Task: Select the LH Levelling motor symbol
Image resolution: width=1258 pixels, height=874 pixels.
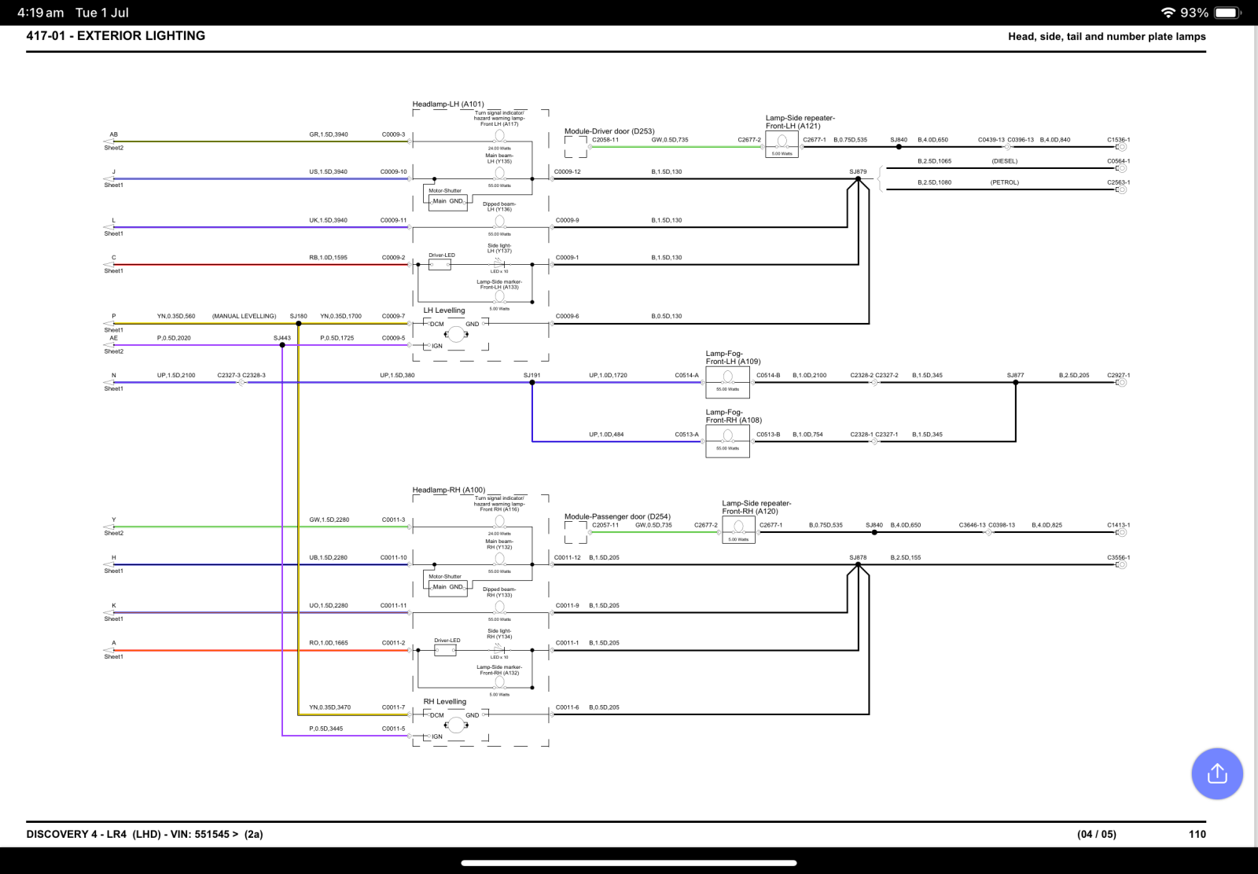Action: tap(456, 334)
